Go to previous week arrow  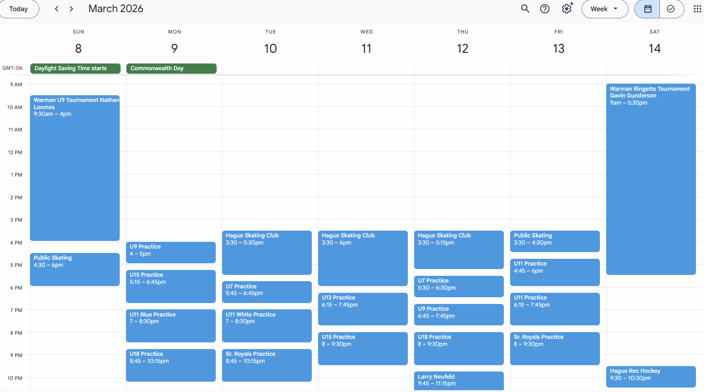pos(57,9)
